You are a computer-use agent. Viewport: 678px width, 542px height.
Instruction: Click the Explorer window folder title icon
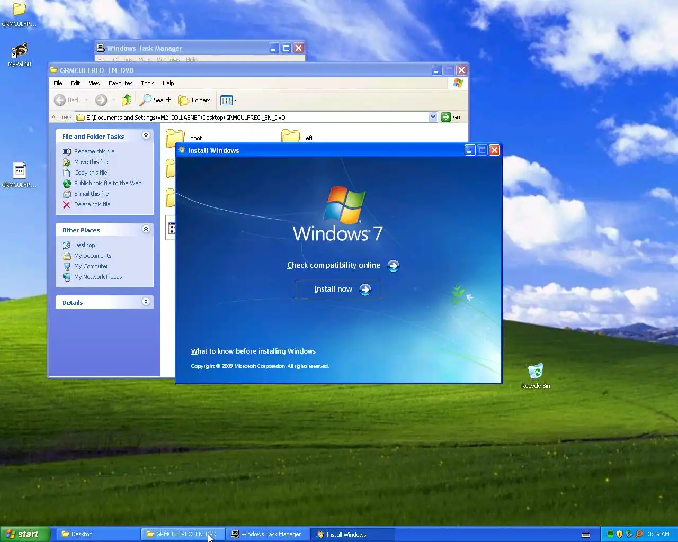click(x=53, y=70)
